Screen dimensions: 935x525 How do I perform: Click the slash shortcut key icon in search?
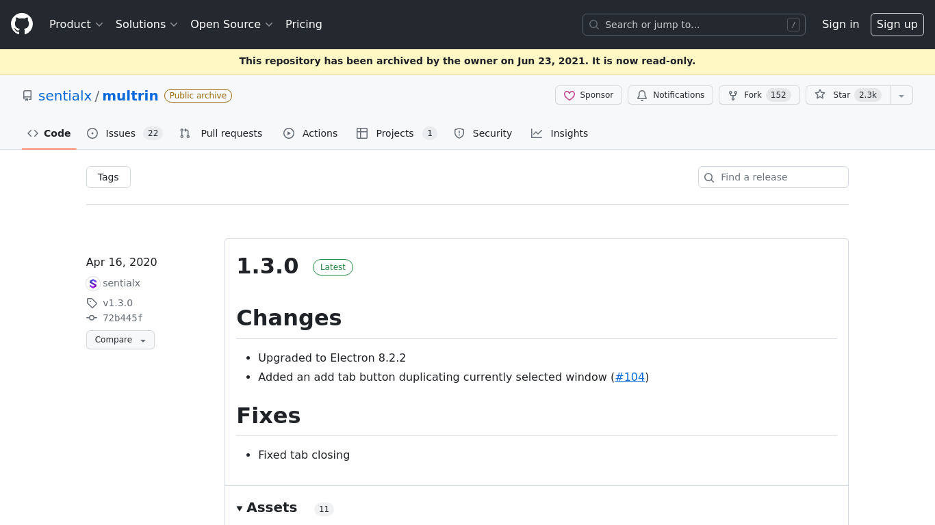(x=793, y=25)
